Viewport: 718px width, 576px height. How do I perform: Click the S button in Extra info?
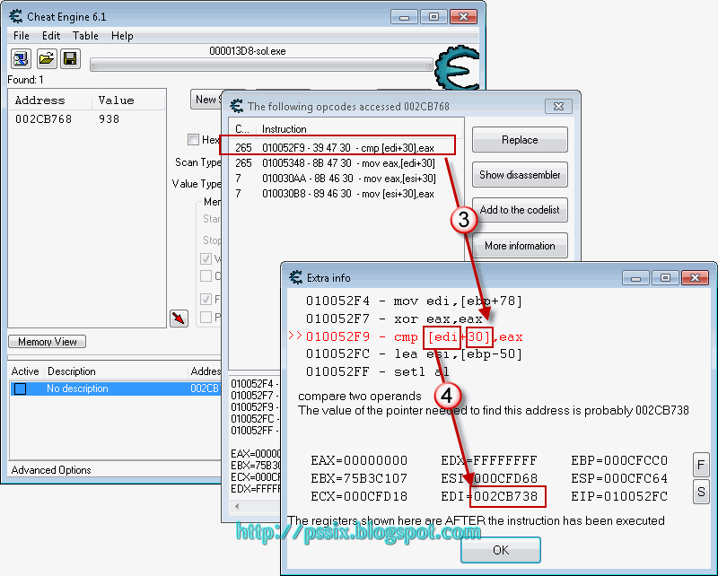coord(701,492)
